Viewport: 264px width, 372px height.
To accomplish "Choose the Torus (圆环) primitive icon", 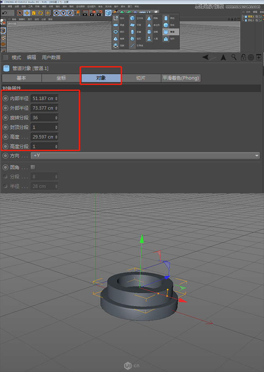I will pyautogui.click(x=116, y=31).
